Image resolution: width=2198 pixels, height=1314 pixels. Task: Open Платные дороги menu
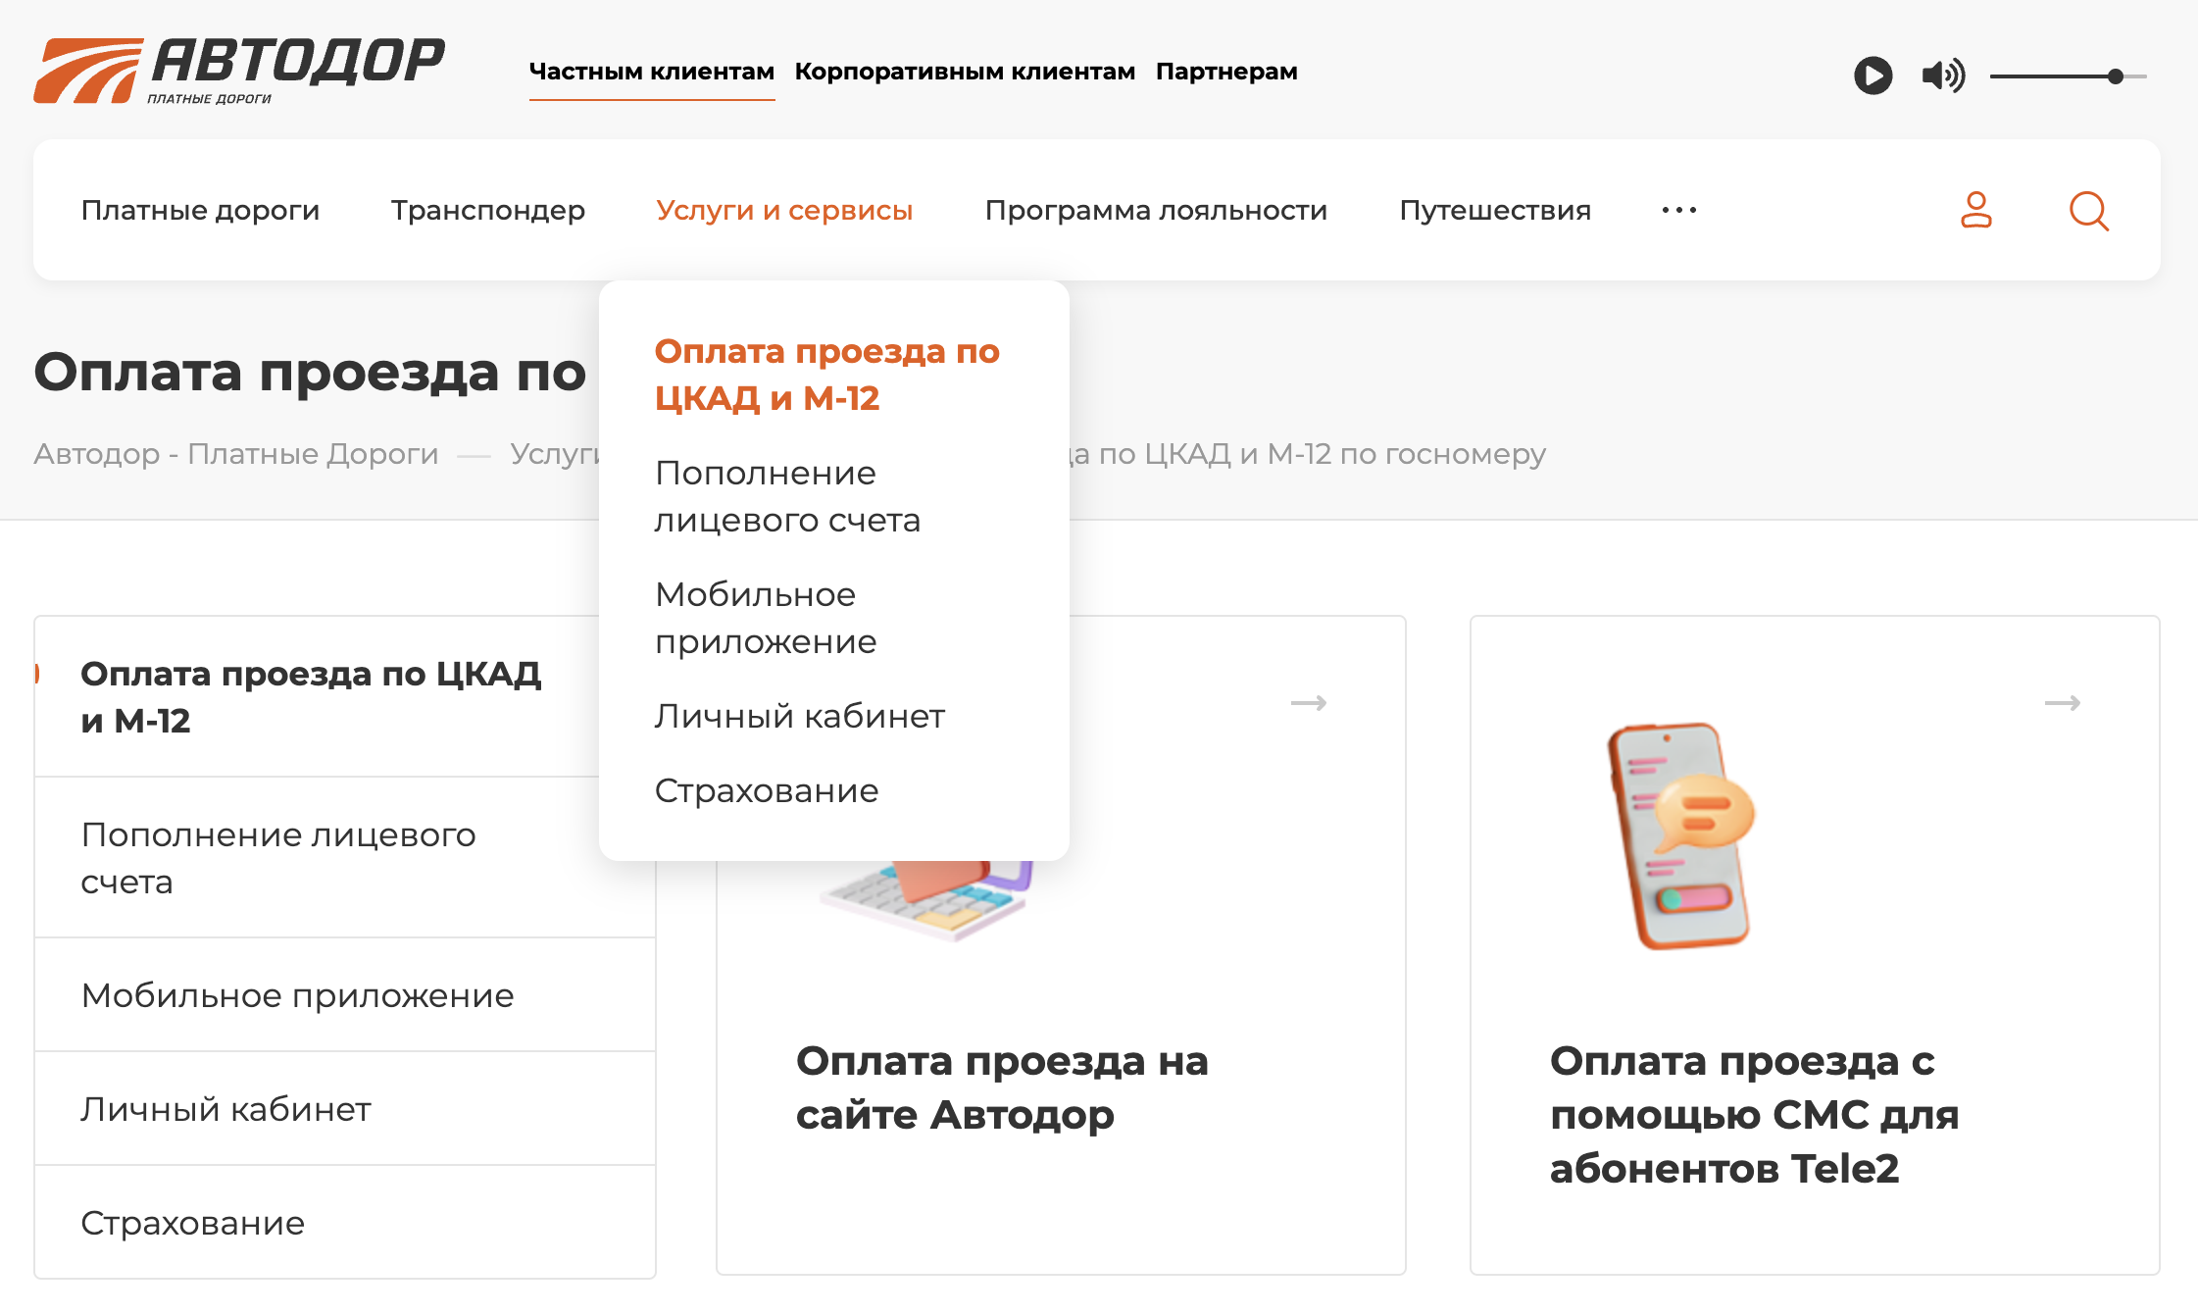point(200,210)
